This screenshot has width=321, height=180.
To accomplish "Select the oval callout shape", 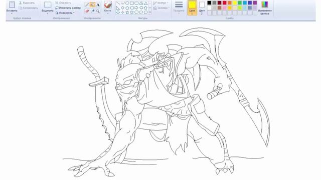I will click(141, 12).
